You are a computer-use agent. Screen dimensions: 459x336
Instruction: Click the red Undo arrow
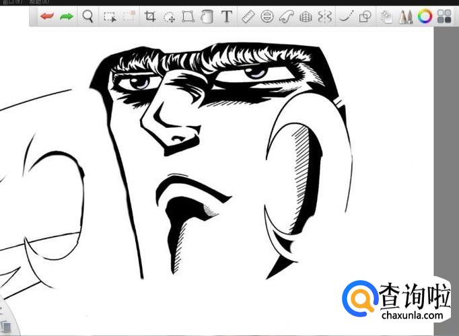tap(47, 16)
